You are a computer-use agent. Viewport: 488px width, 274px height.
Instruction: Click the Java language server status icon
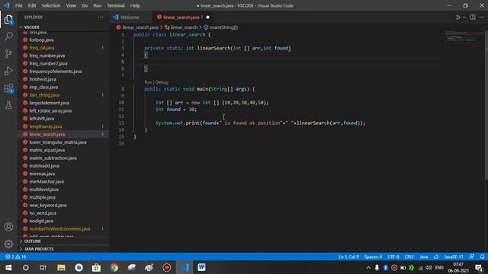(436, 257)
